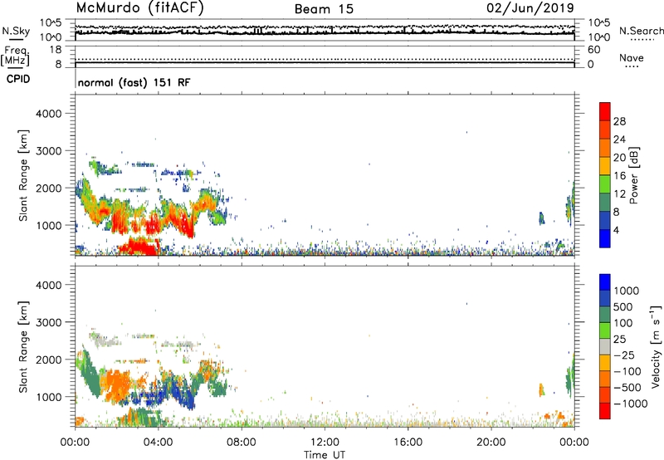Click the 'normal (fast) 151 RF' text
Viewport: 664px width, 460px height.
click(x=134, y=82)
